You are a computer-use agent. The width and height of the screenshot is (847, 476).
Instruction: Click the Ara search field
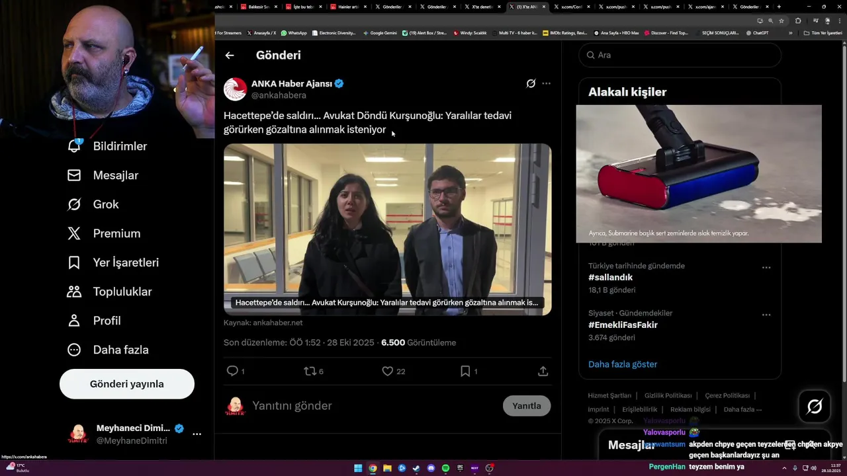click(680, 55)
